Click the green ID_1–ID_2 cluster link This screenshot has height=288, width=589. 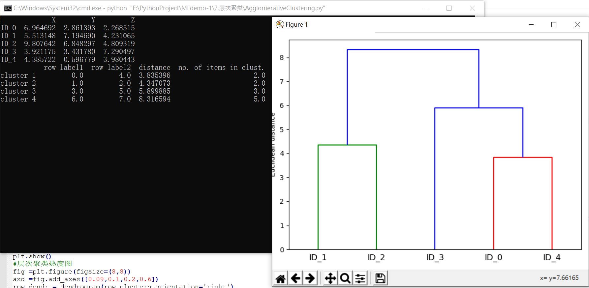click(x=347, y=145)
